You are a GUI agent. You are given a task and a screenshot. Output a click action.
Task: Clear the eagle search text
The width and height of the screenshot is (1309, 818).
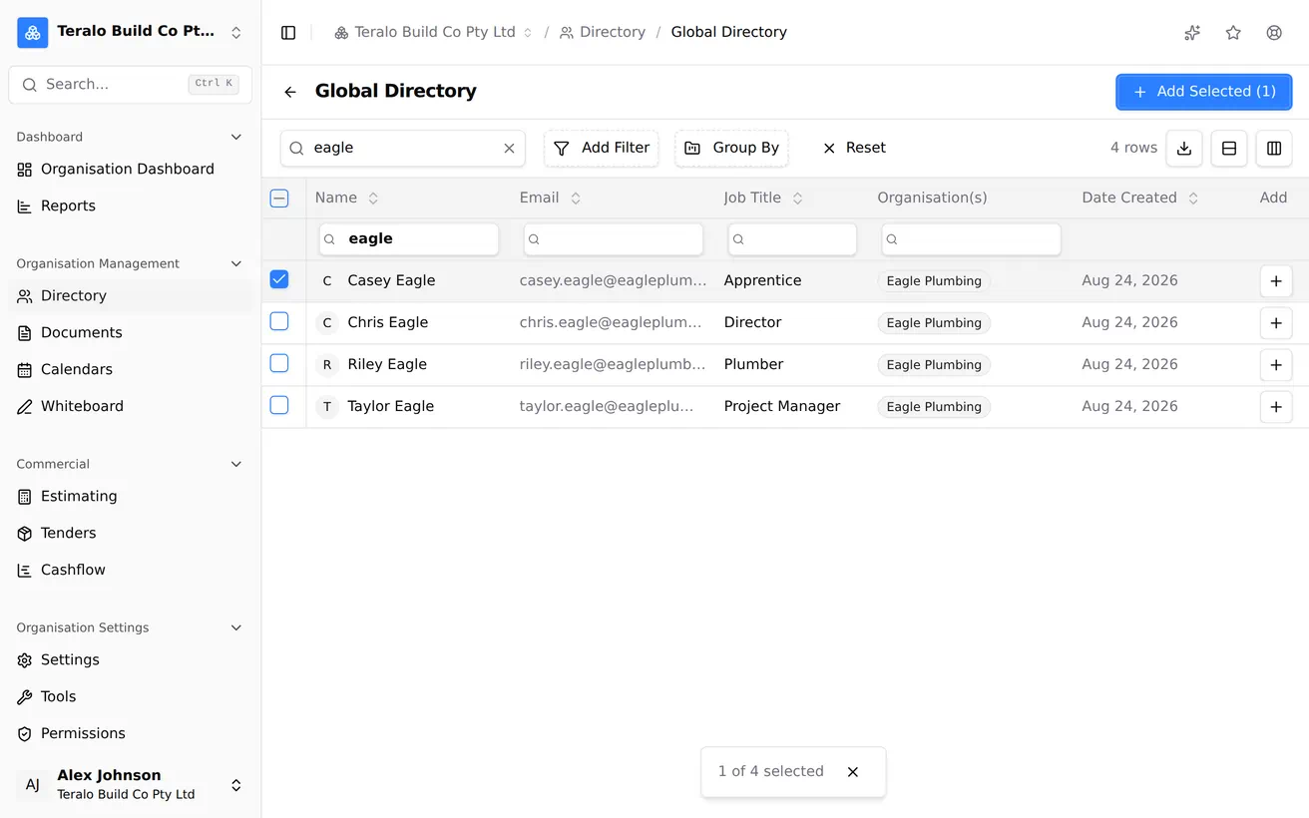point(509,148)
